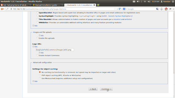Select MediaWiki 1.22.1 installation tab

(80, 5)
